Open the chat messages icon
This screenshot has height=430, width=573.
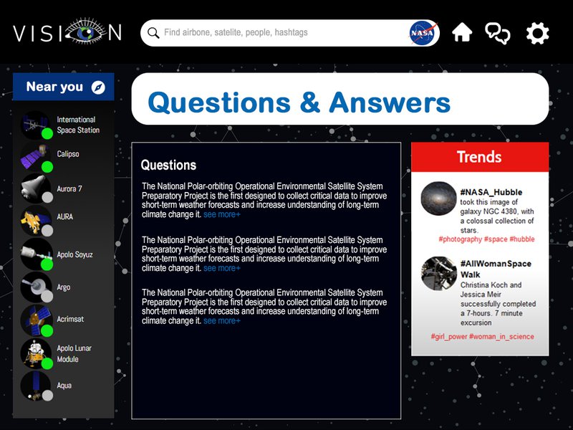coord(498,33)
